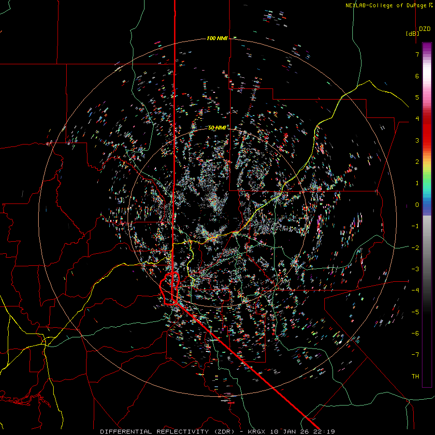Click the 7 value on the color scale
435x435 pixels.
(x=417, y=54)
